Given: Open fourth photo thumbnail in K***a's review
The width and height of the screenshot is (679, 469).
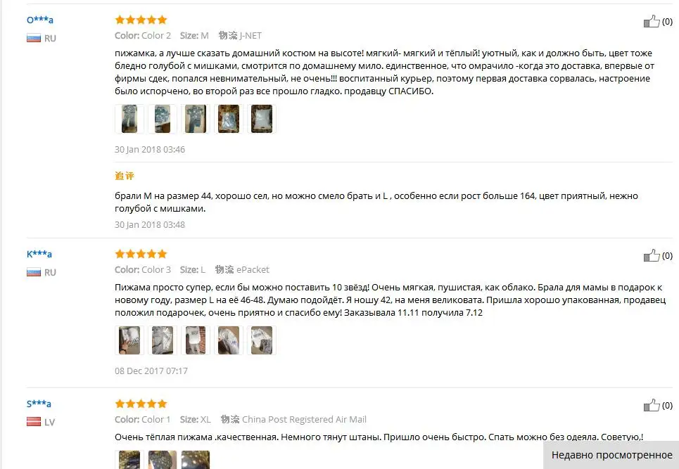Looking at the screenshot, I should pyautogui.click(x=229, y=340).
